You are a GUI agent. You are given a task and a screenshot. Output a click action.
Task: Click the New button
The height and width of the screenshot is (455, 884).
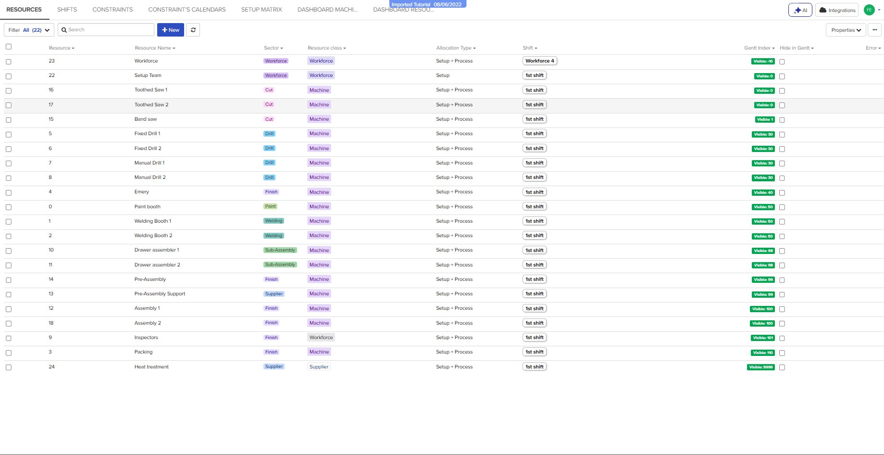171,30
